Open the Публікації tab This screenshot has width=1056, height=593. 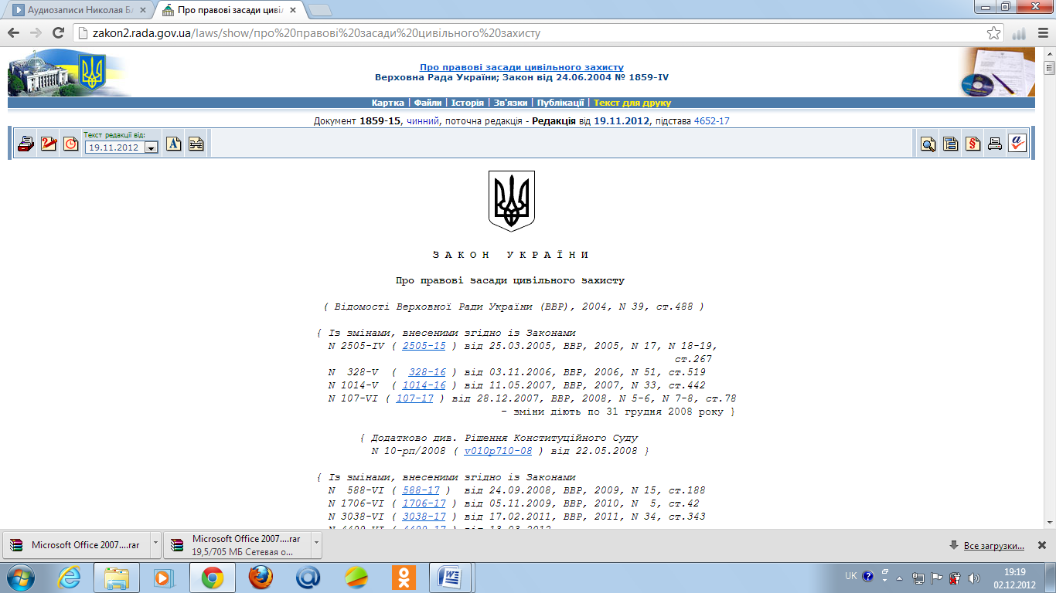tap(560, 103)
